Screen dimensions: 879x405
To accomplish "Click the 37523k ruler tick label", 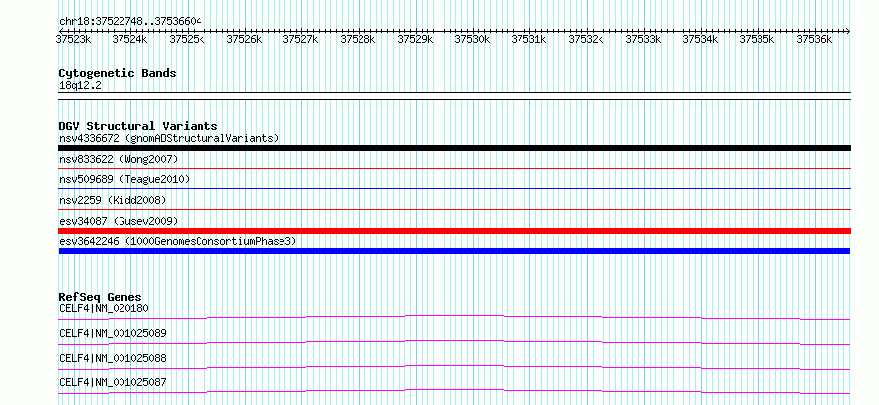I will point(74,39).
